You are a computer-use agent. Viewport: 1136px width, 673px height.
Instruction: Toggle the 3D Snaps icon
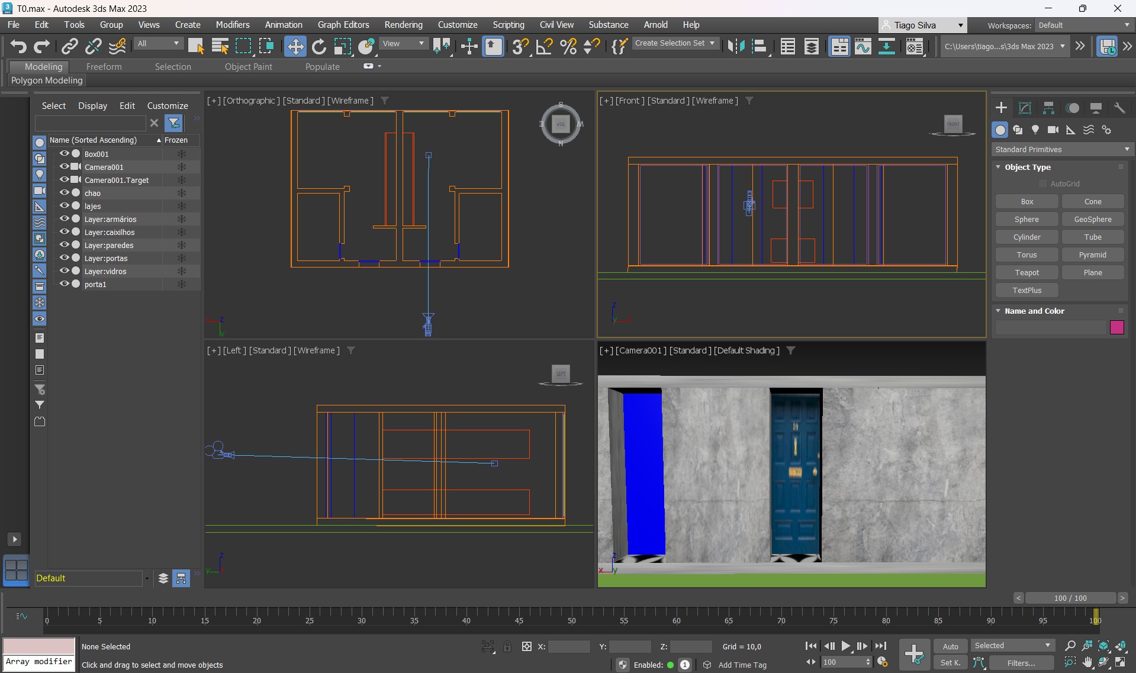point(520,46)
